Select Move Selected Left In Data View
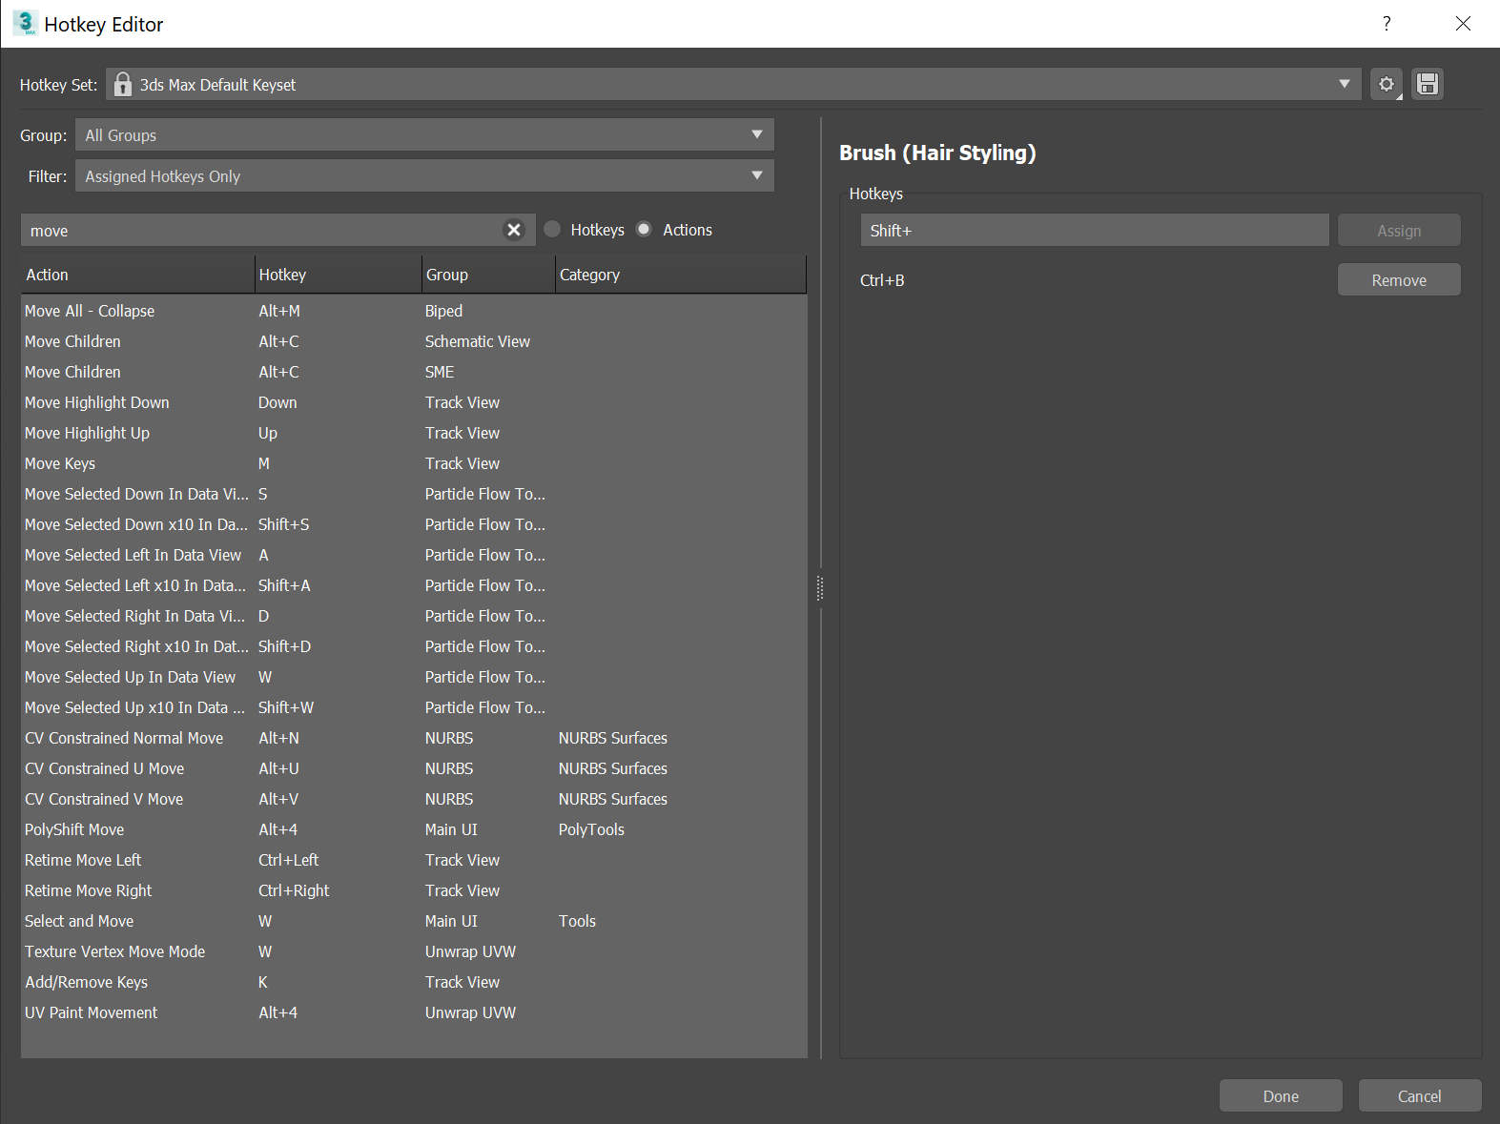 [414, 555]
